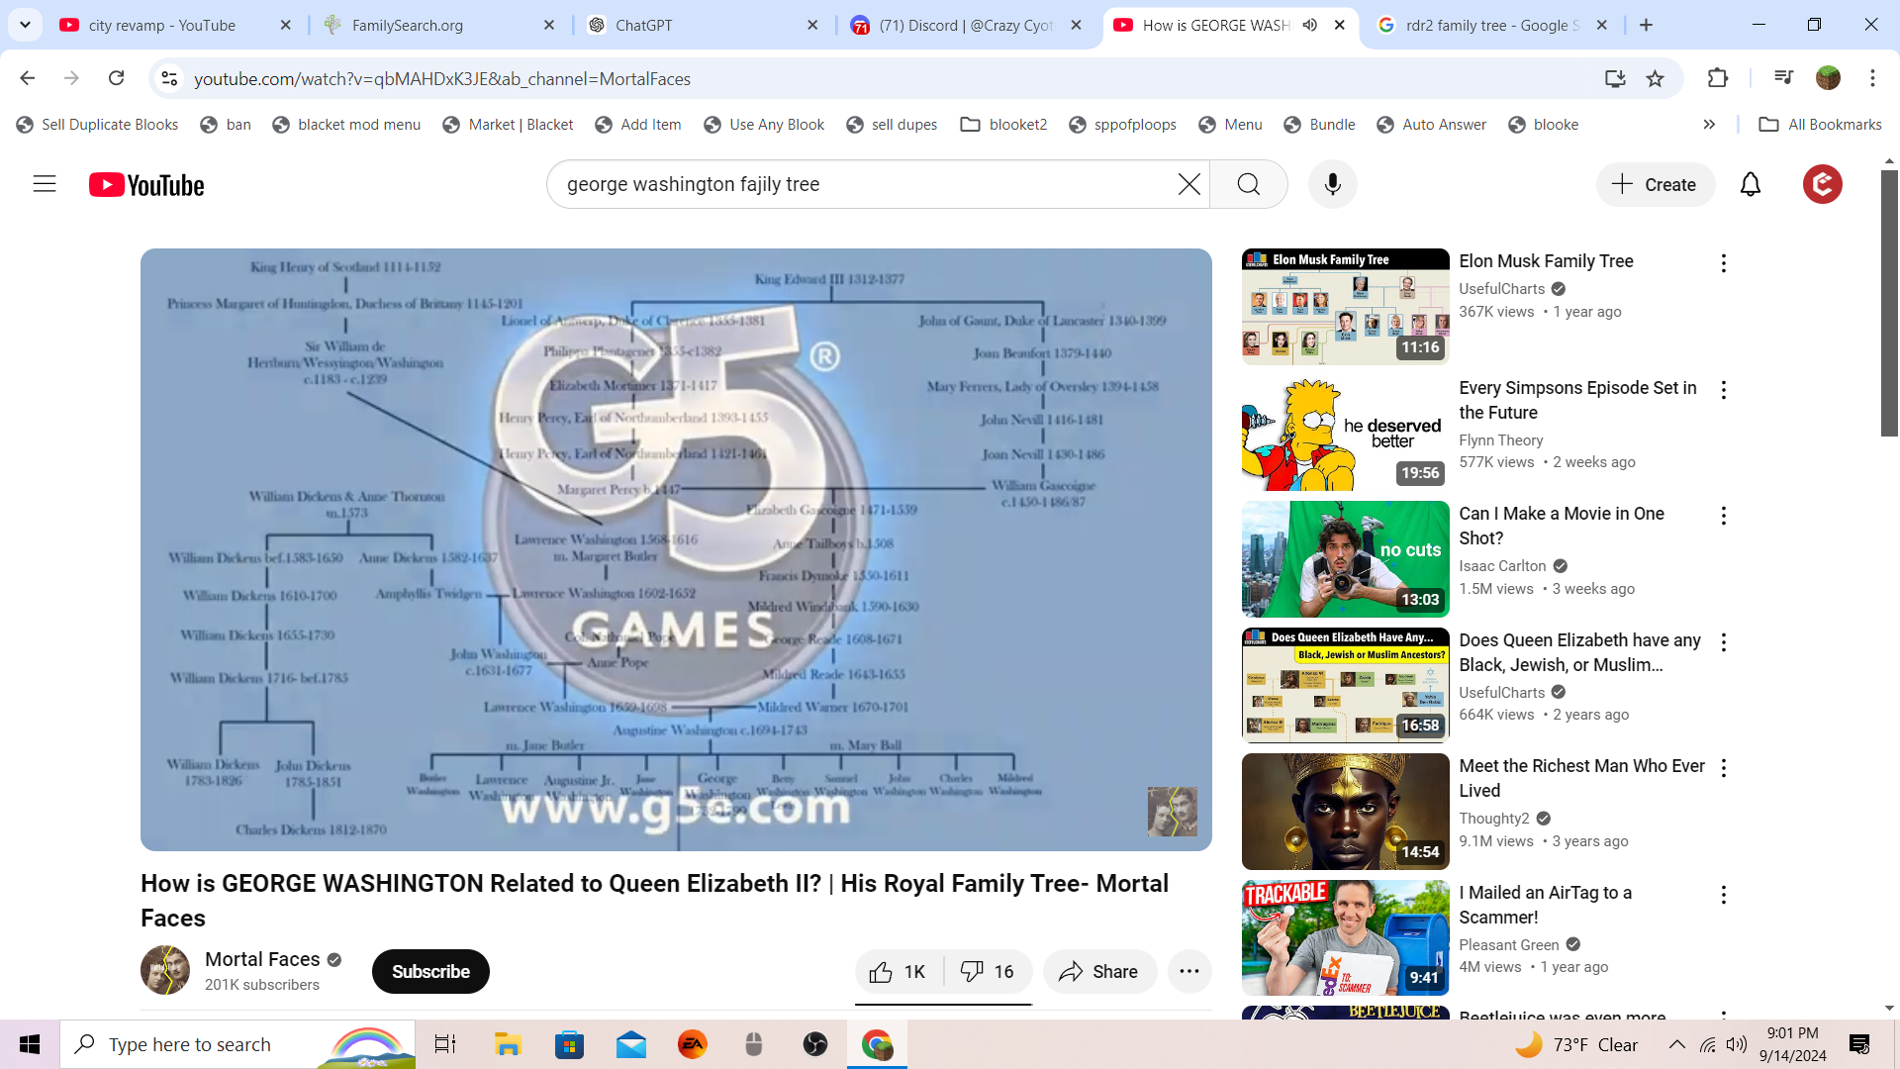Open options for Elon Musk Family Tree video
The image size is (1900, 1069).
point(1723,263)
